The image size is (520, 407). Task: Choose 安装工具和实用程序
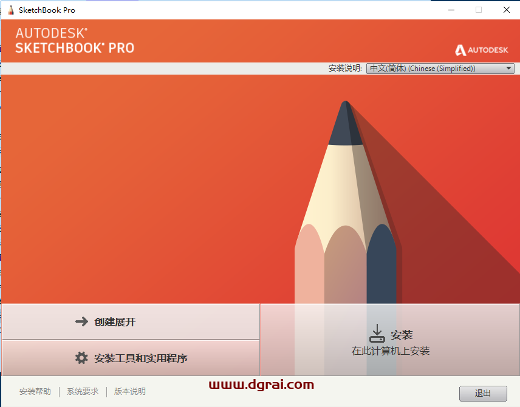pyautogui.click(x=131, y=358)
